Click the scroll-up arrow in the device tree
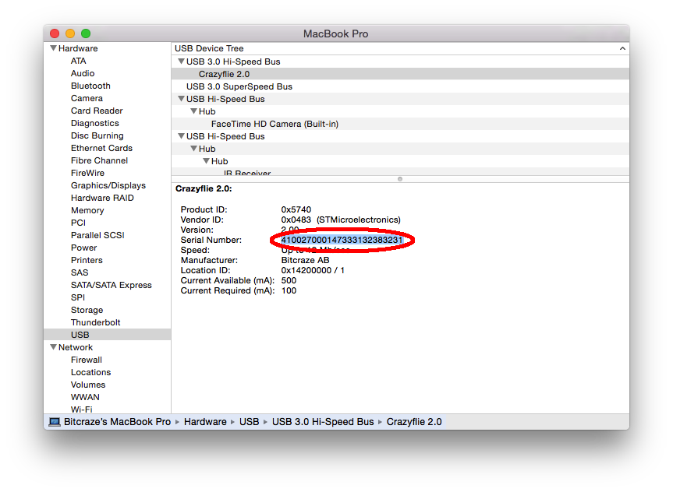The width and height of the screenshot is (673, 492). 622,48
